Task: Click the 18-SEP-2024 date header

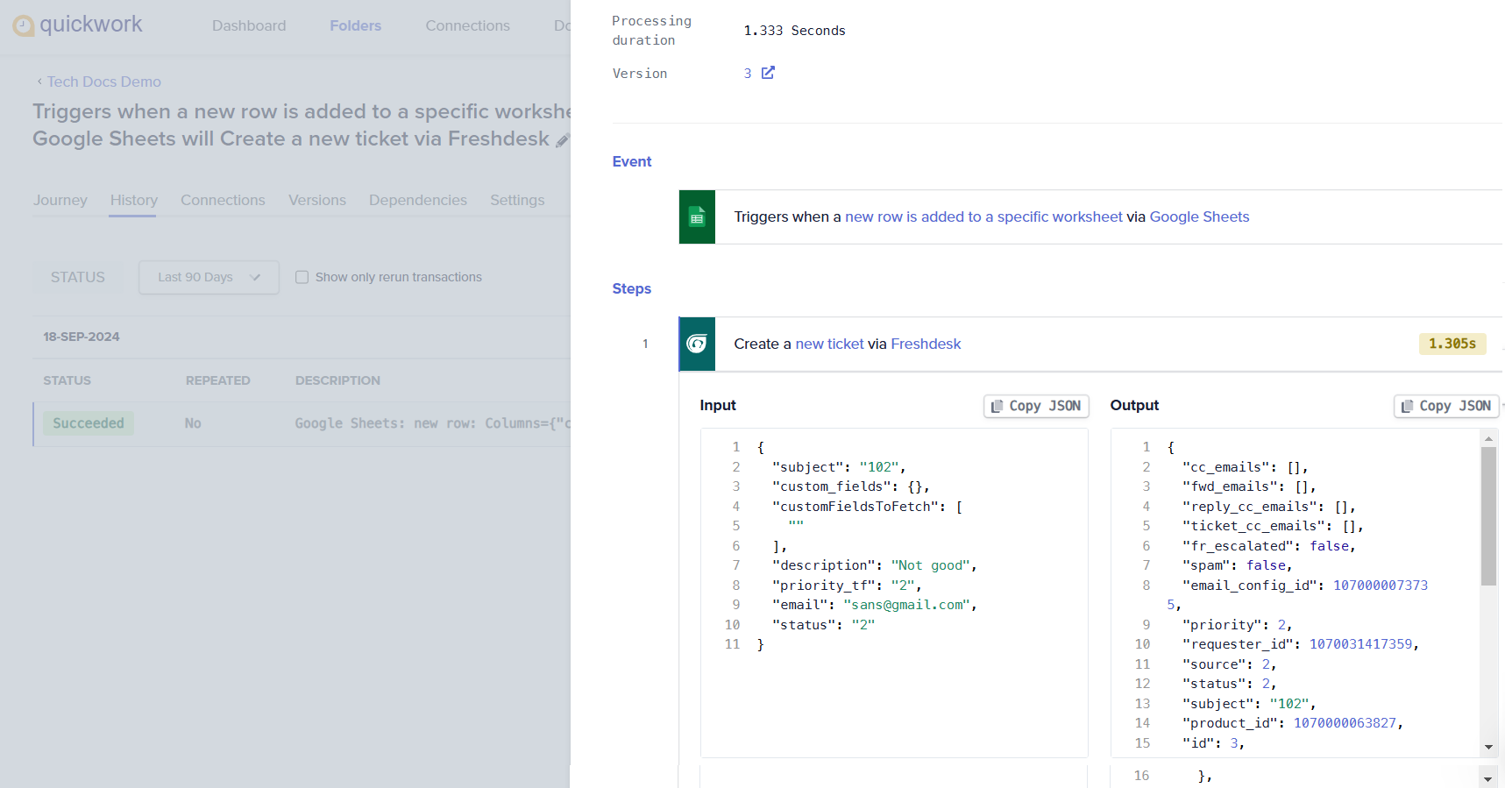Action: click(82, 337)
